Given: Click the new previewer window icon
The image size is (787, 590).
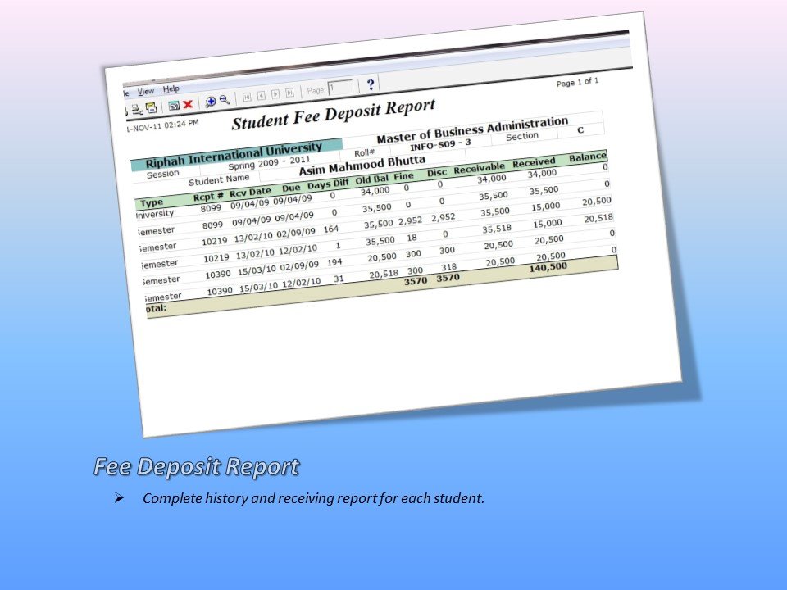Looking at the screenshot, I should click(x=174, y=106).
